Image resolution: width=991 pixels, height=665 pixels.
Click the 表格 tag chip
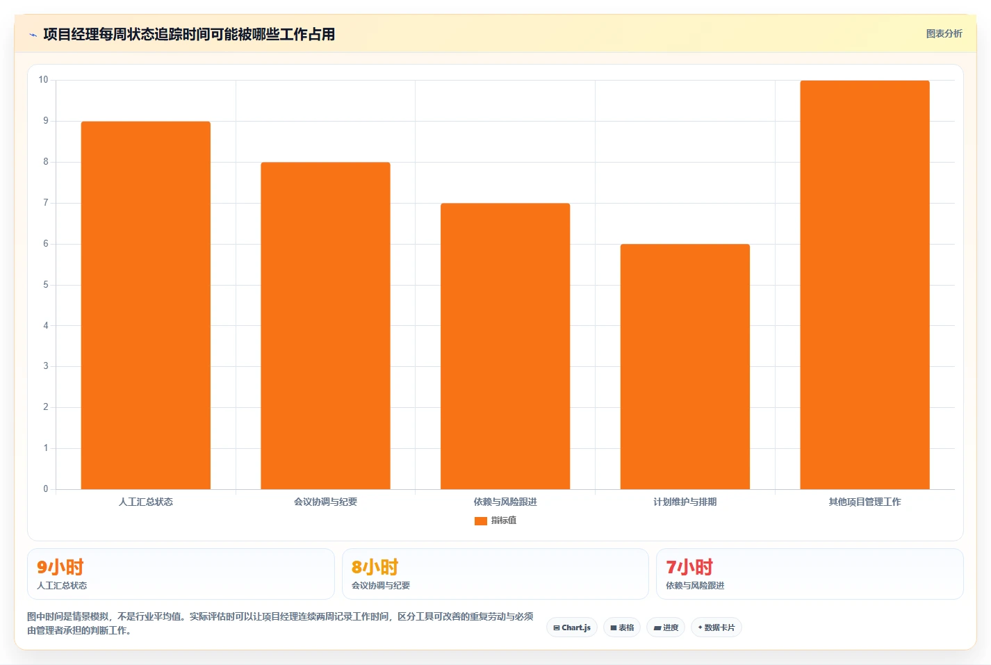click(622, 627)
